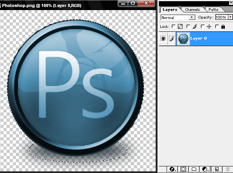The height and width of the screenshot is (173, 233).
Task: Add a layer mask
Action: 183,169
